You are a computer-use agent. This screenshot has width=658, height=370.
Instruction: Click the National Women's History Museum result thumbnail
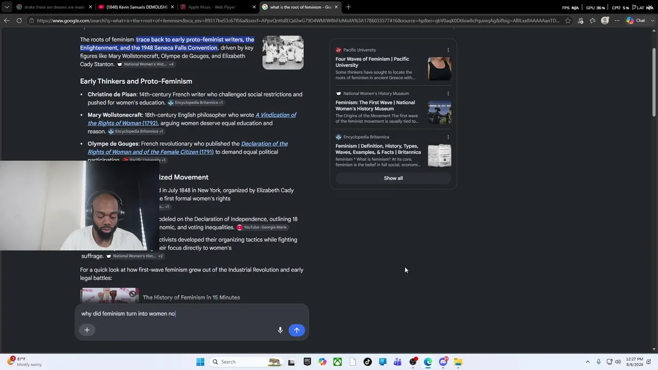pos(440,112)
